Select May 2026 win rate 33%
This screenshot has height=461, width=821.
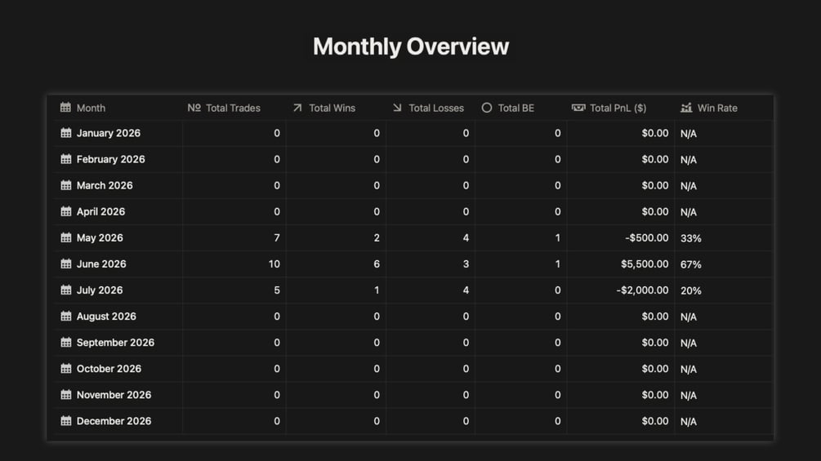pos(690,237)
